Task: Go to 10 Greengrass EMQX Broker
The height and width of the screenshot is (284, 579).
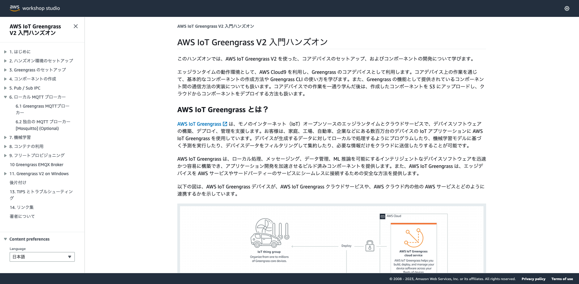Action: tap(36, 165)
